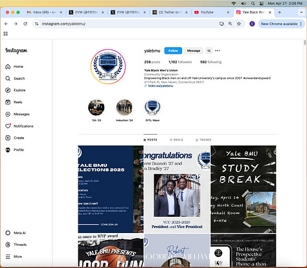This screenshot has height=268, width=307.
Task: Open the site information icon
Action: click(37, 24)
